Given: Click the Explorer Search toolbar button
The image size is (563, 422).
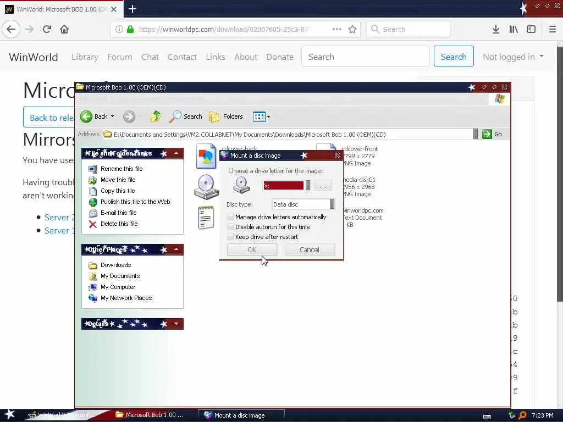Looking at the screenshot, I should (x=186, y=116).
